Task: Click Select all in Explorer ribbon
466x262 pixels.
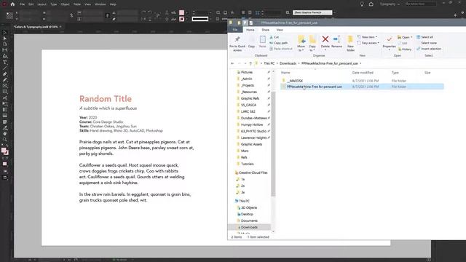Action: [x=424, y=37]
